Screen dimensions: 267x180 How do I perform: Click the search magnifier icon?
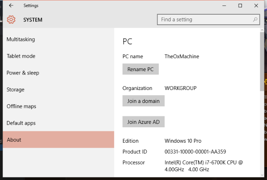coord(255,20)
